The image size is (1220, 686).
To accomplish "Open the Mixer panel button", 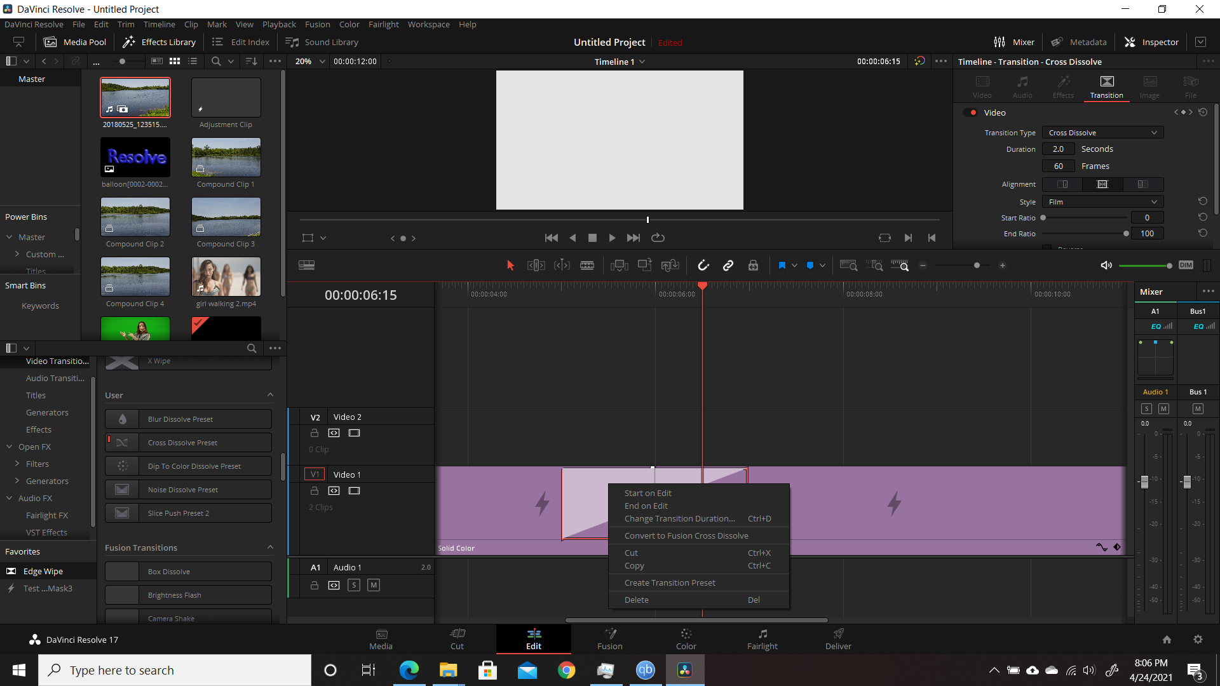I will (1014, 42).
